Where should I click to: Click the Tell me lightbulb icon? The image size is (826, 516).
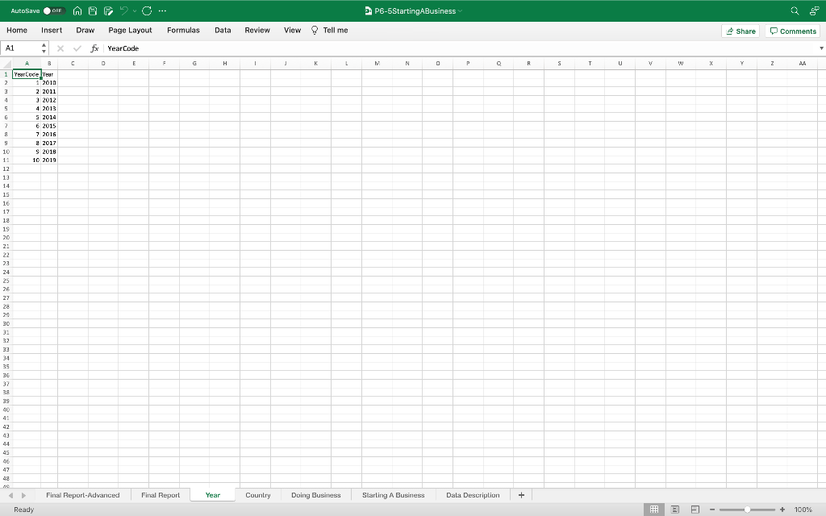313,30
